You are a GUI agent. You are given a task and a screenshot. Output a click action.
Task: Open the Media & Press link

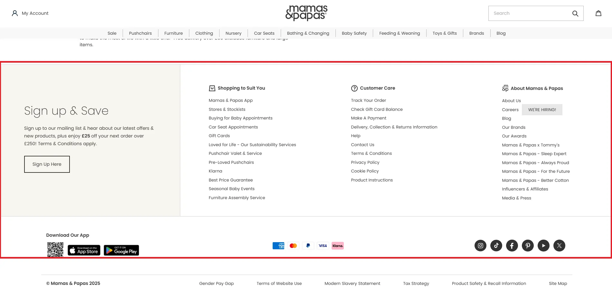click(x=516, y=198)
